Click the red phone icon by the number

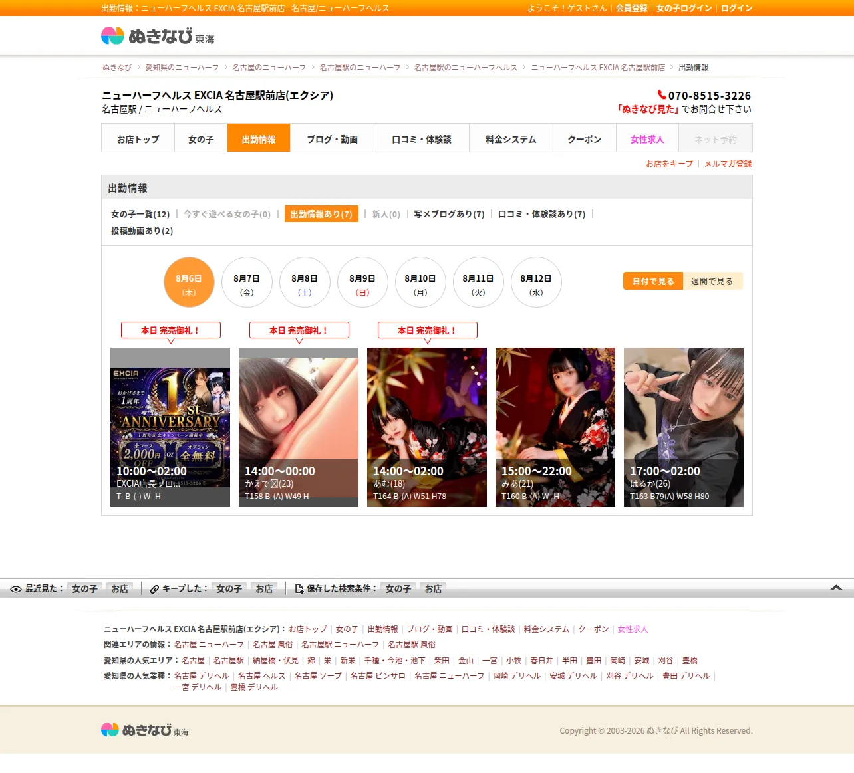662,95
